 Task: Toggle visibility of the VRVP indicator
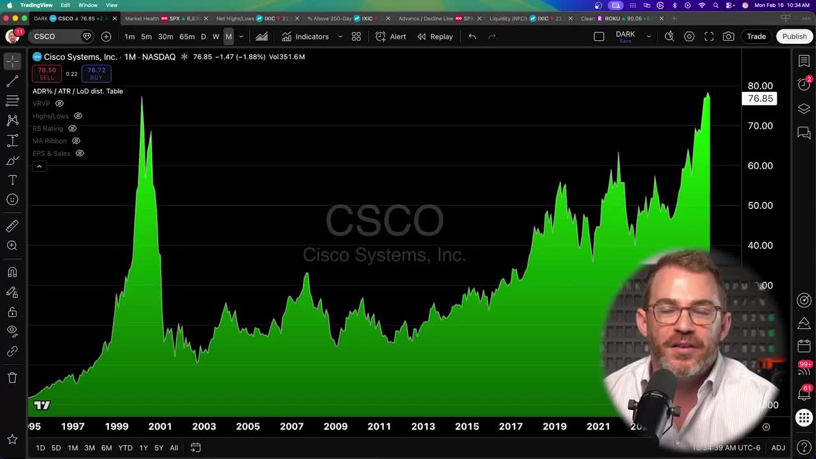(59, 103)
